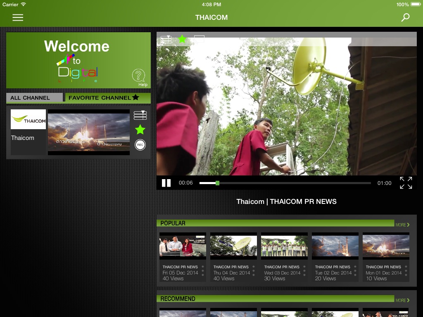This screenshot has height=317, width=423.
Task: Switch to the ALL CHANNEL tab
Action: [x=35, y=97]
